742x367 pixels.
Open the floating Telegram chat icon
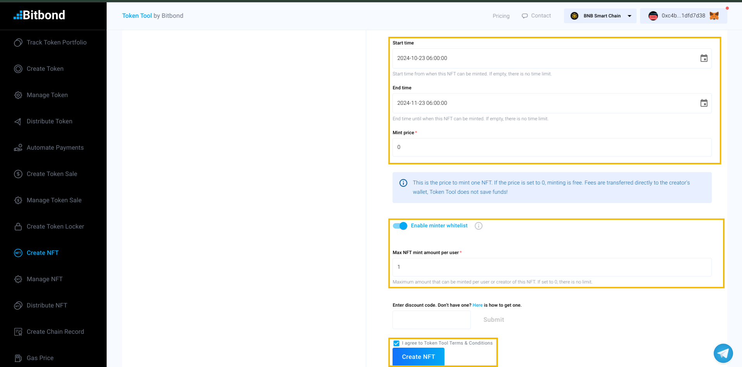pyautogui.click(x=723, y=353)
